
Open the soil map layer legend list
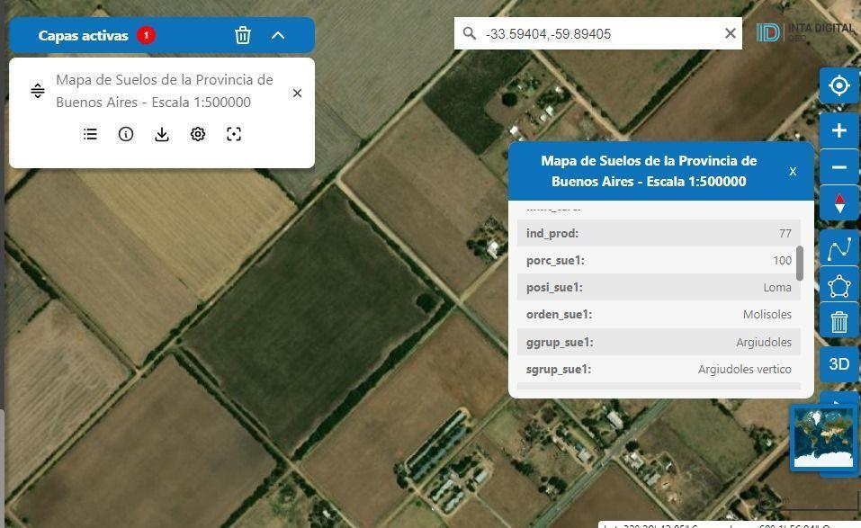pos(90,134)
